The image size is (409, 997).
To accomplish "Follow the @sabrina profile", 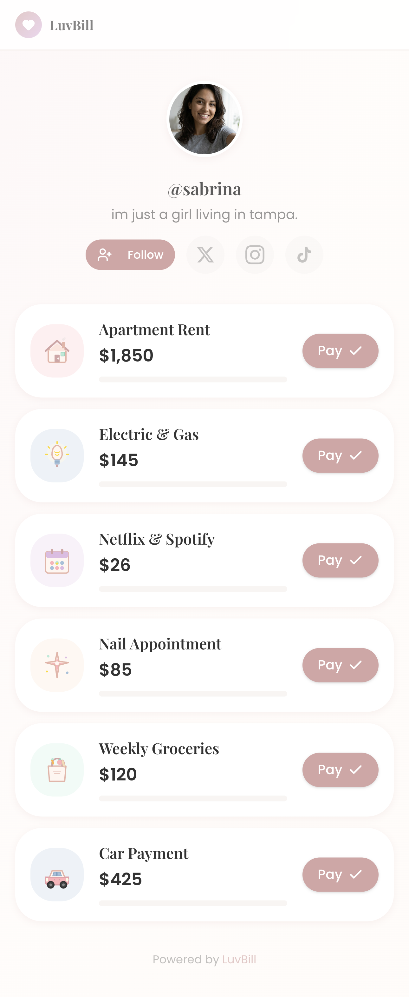I will [130, 255].
